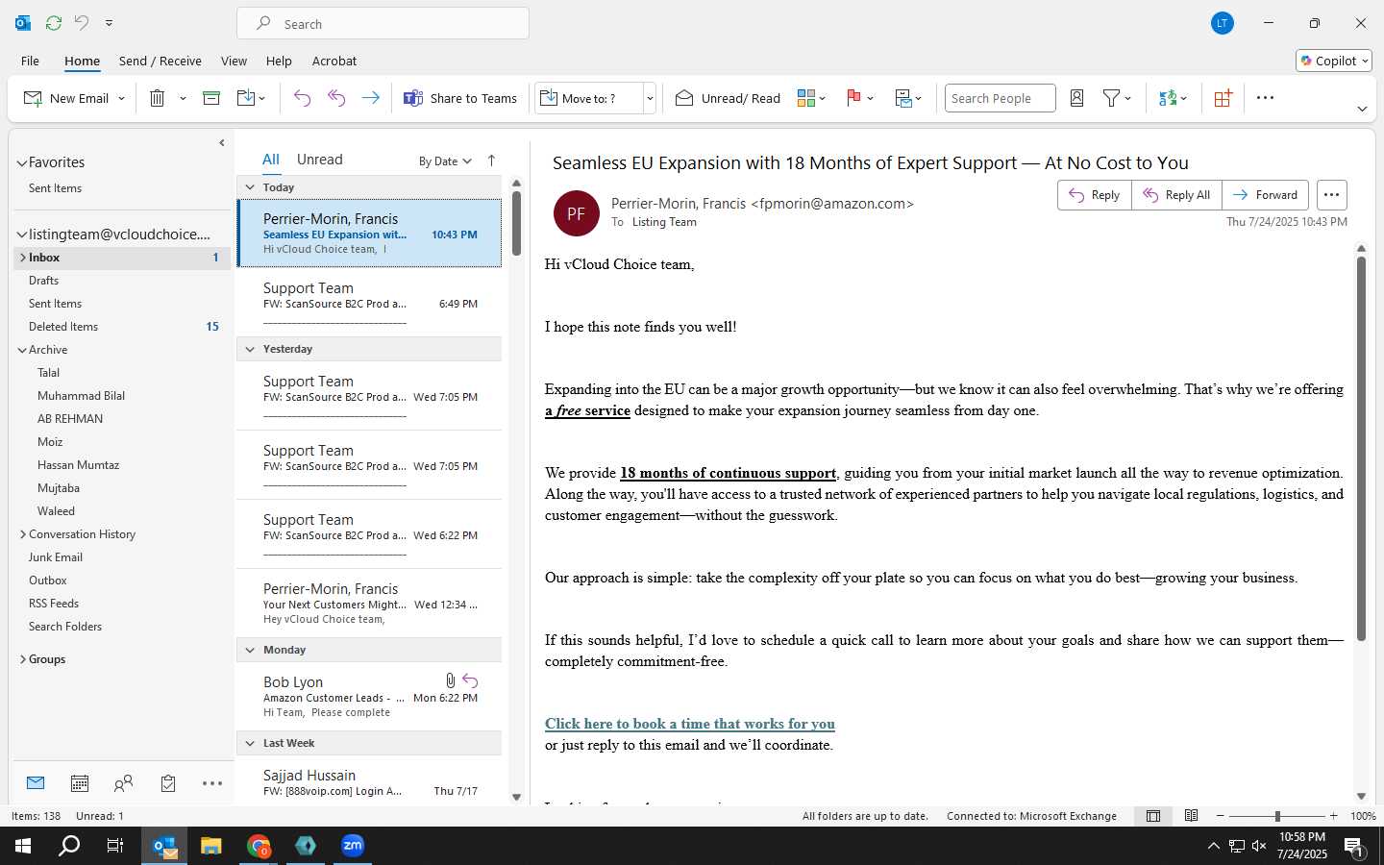Collapse the Archive folder
1384x865 pixels.
coord(22,350)
